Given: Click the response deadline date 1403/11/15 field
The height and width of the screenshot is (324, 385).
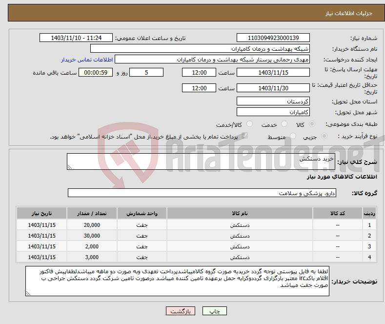Looking at the screenshot, I should (273, 72).
